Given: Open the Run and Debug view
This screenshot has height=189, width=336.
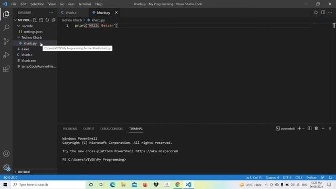Looking at the screenshot, I should 6,55.
